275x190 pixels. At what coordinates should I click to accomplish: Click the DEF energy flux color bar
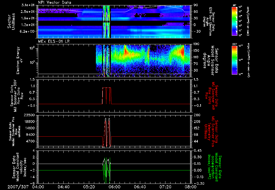coord(235,60)
